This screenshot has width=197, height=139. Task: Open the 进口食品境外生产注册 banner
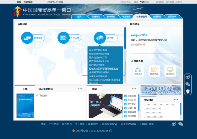(161, 90)
